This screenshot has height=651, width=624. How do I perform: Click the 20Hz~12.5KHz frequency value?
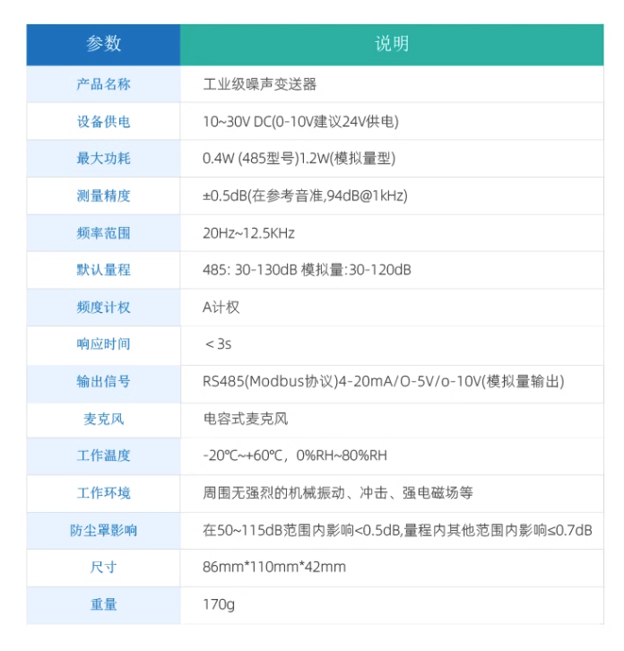248,233
